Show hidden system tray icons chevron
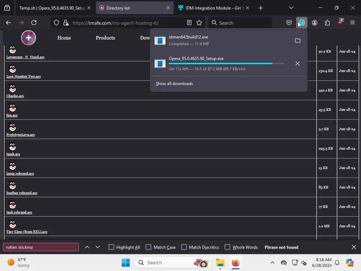The width and height of the screenshot is (361, 271). click(273, 263)
